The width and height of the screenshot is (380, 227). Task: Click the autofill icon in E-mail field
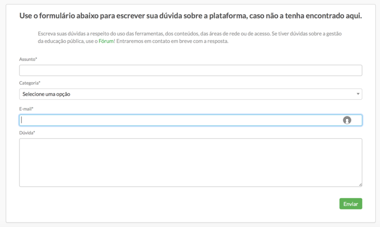(347, 120)
